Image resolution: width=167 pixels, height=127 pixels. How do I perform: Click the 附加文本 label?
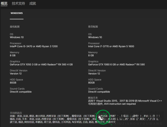tap(93, 98)
